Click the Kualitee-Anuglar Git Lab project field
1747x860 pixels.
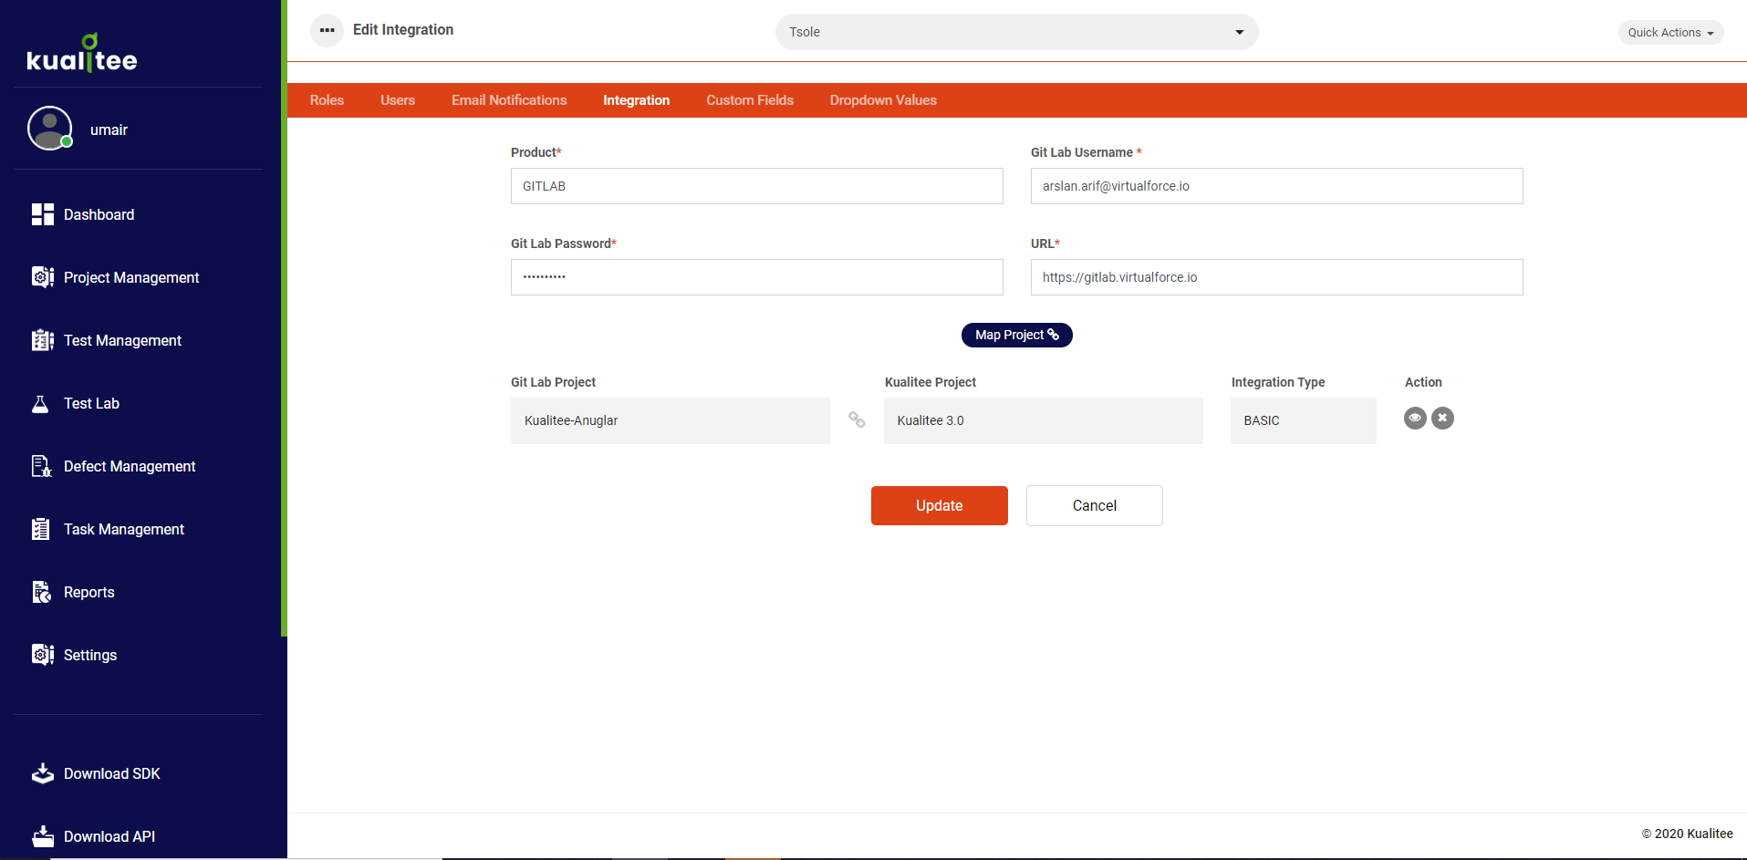[671, 420]
